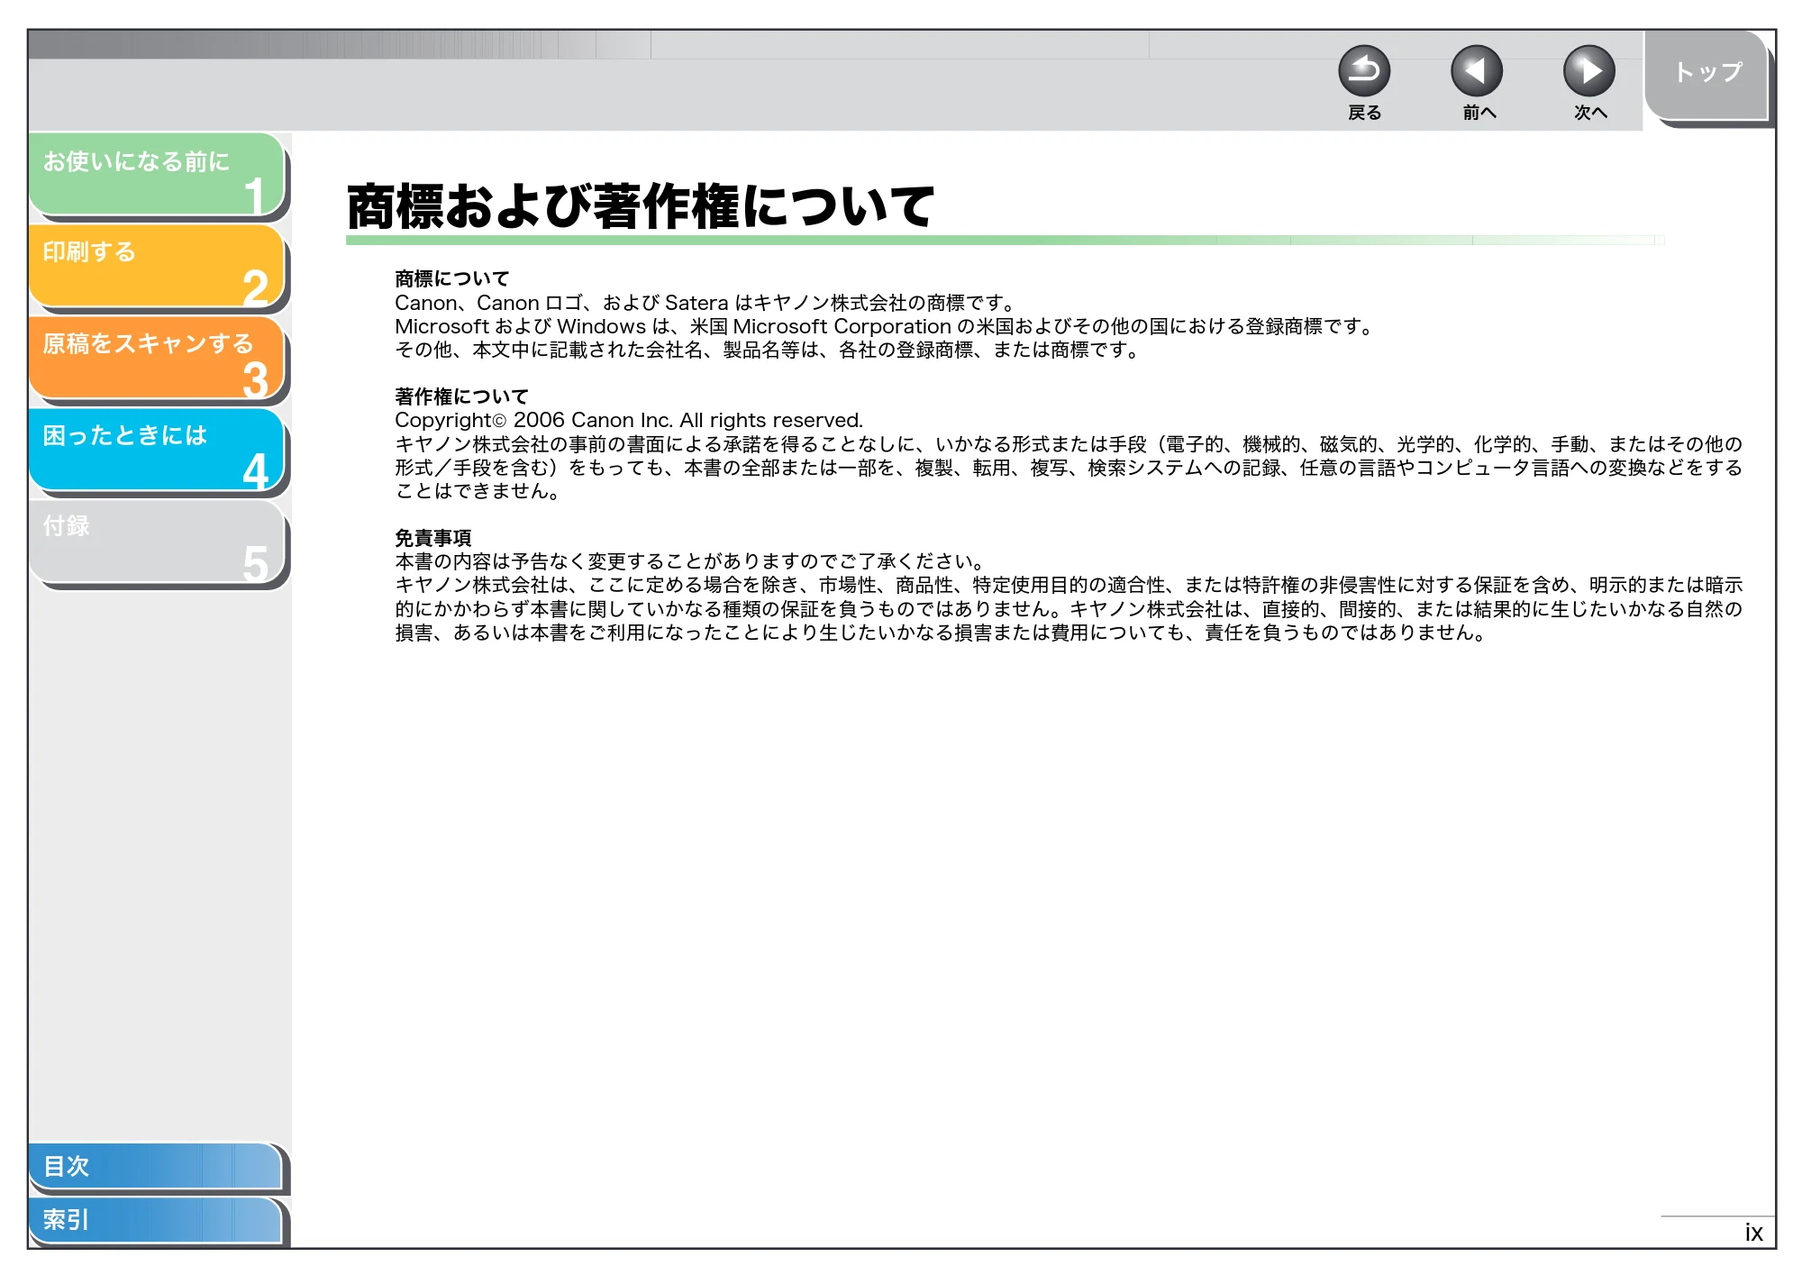Click the line starting Canon、Canon ロゴ

point(706,303)
